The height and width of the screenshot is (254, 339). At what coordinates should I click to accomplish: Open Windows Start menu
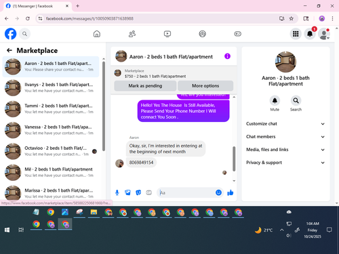point(7,230)
